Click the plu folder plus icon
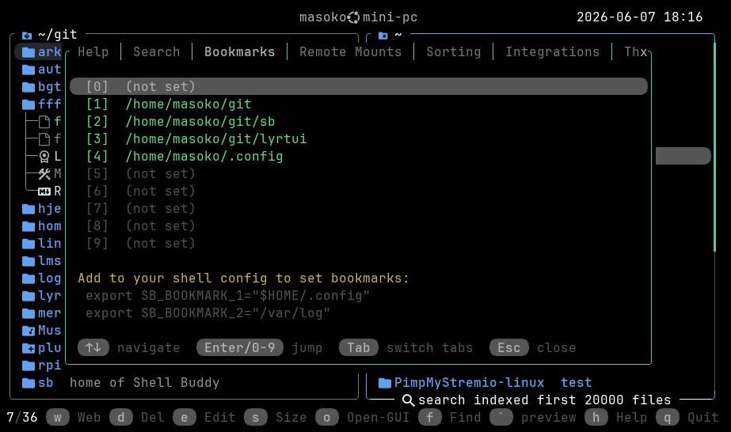The width and height of the screenshot is (731, 432). point(29,348)
